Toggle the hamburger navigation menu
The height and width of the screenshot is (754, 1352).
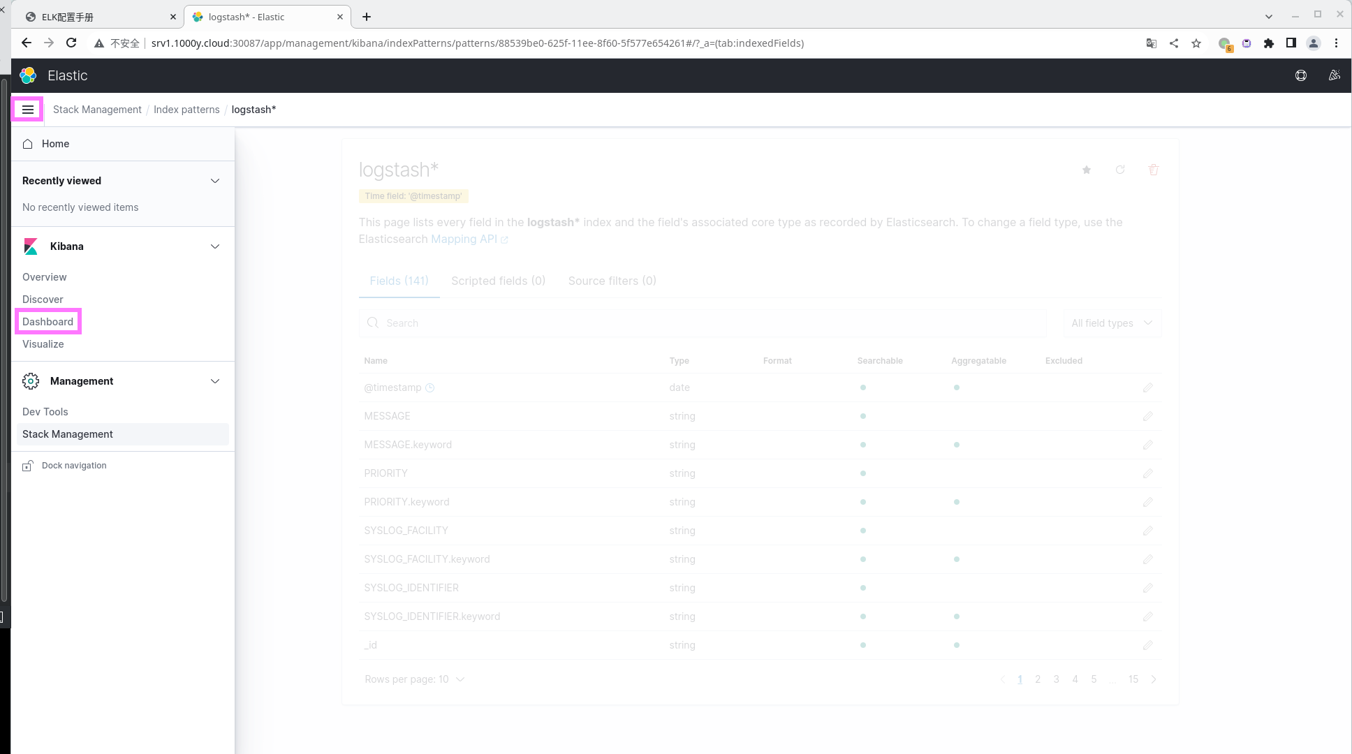click(28, 110)
